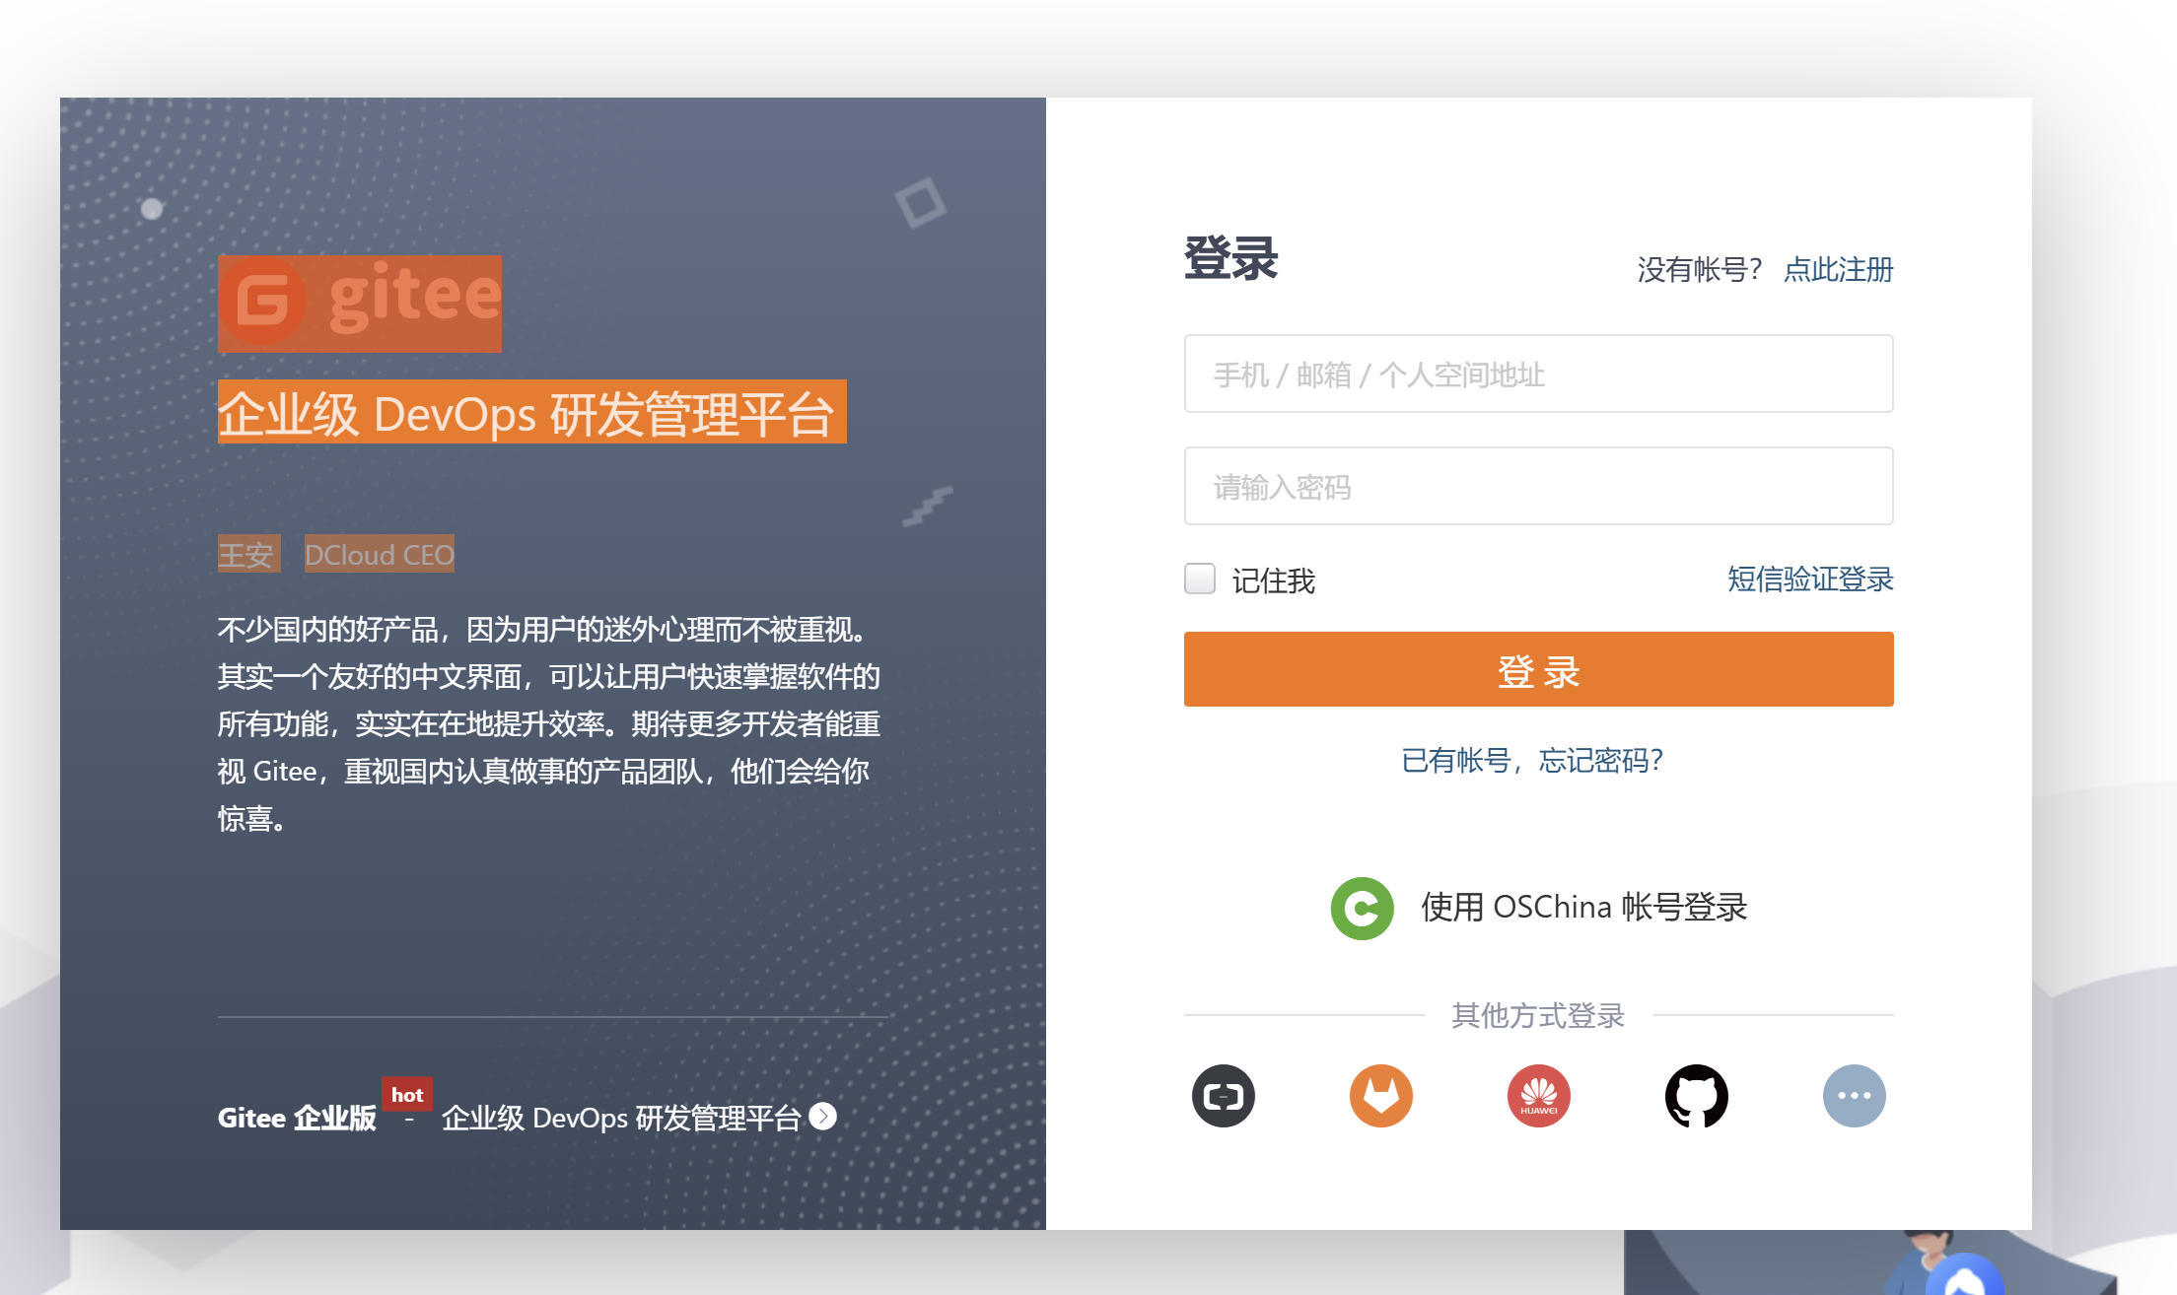Click the 请输入密码 password field

point(1538,486)
